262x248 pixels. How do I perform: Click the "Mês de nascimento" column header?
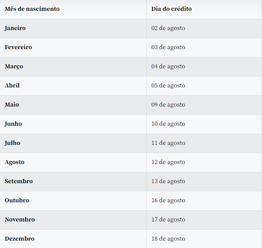[x=32, y=9]
